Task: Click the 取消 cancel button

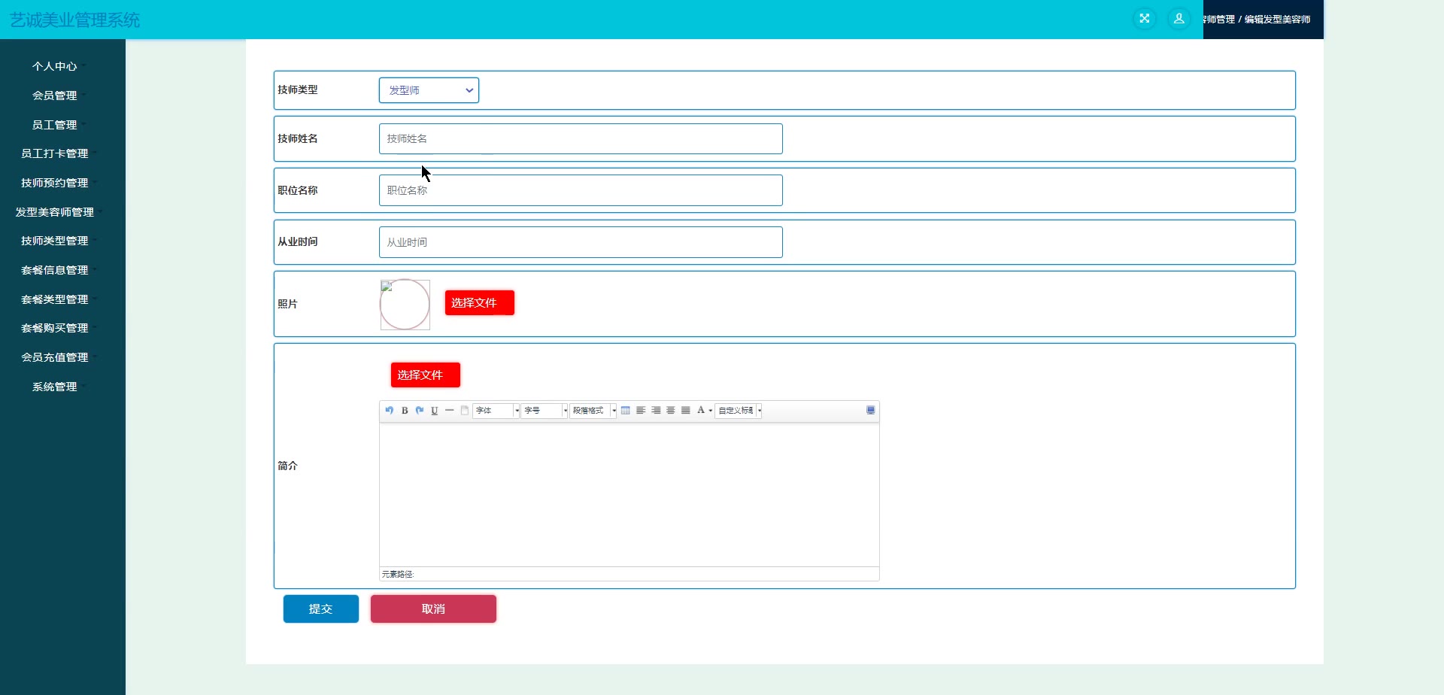Action: pos(433,609)
